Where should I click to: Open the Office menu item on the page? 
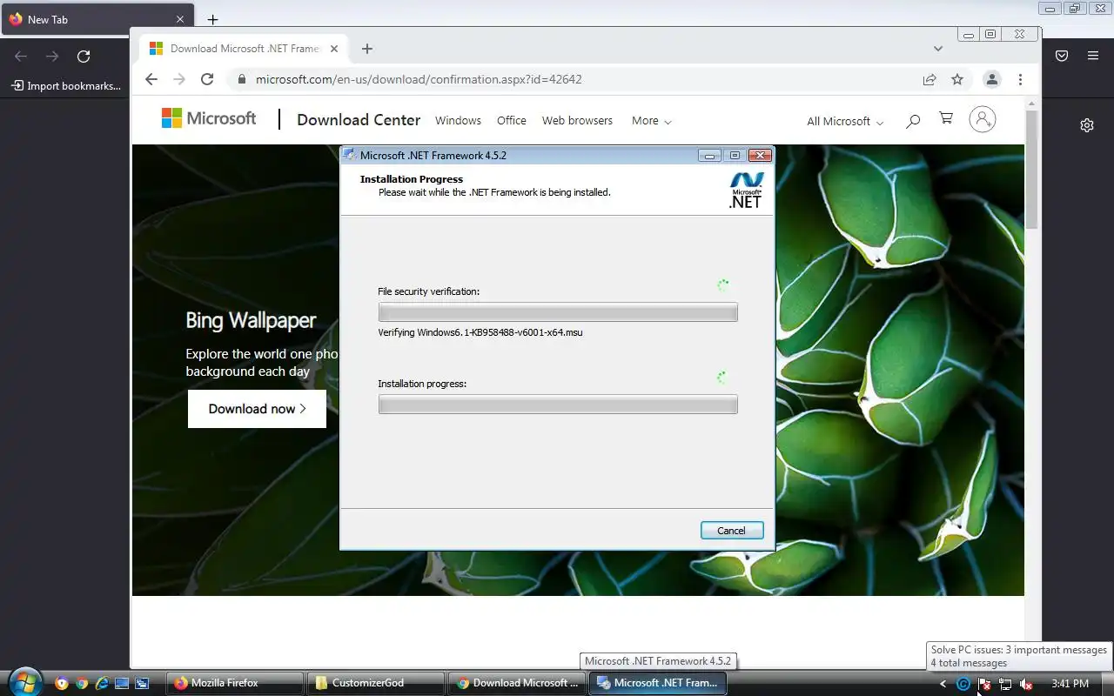pos(512,121)
